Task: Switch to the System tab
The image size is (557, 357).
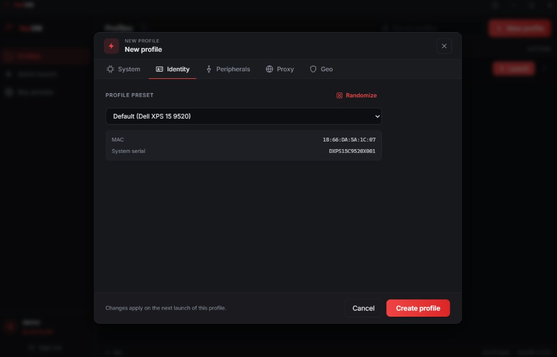Action: 123,69
